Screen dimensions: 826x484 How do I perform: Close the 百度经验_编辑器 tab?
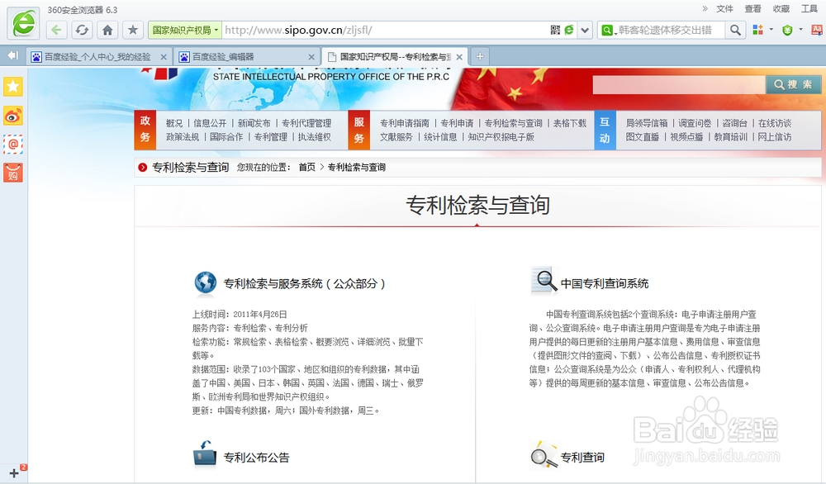pyautogui.click(x=311, y=57)
